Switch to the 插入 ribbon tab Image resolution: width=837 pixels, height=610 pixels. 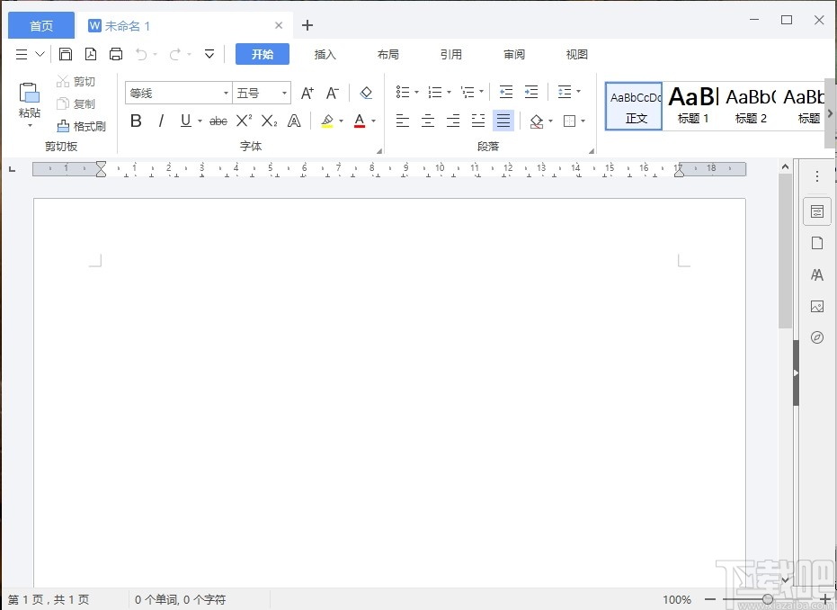click(x=325, y=54)
